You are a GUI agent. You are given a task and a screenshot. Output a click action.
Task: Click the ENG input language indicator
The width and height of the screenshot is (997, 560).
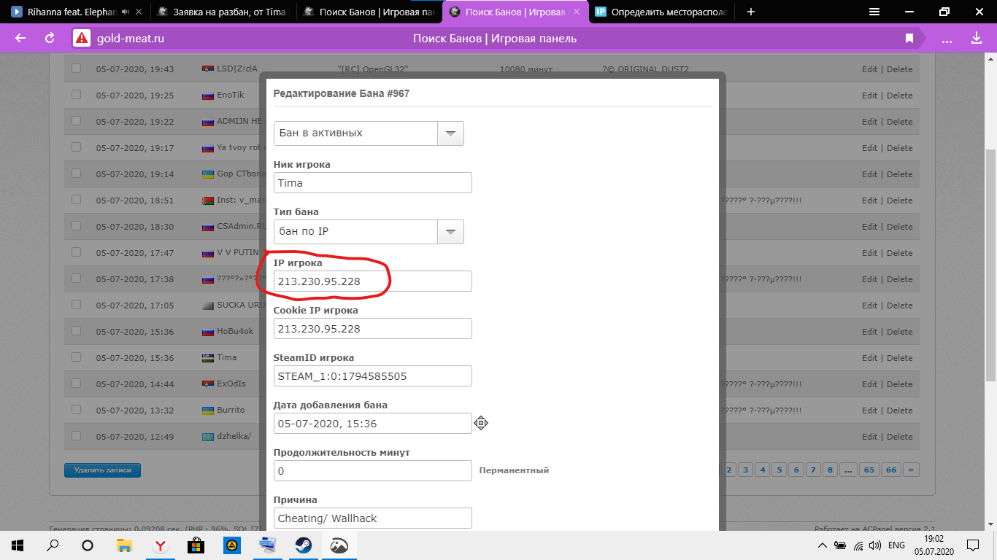coord(896,545)
